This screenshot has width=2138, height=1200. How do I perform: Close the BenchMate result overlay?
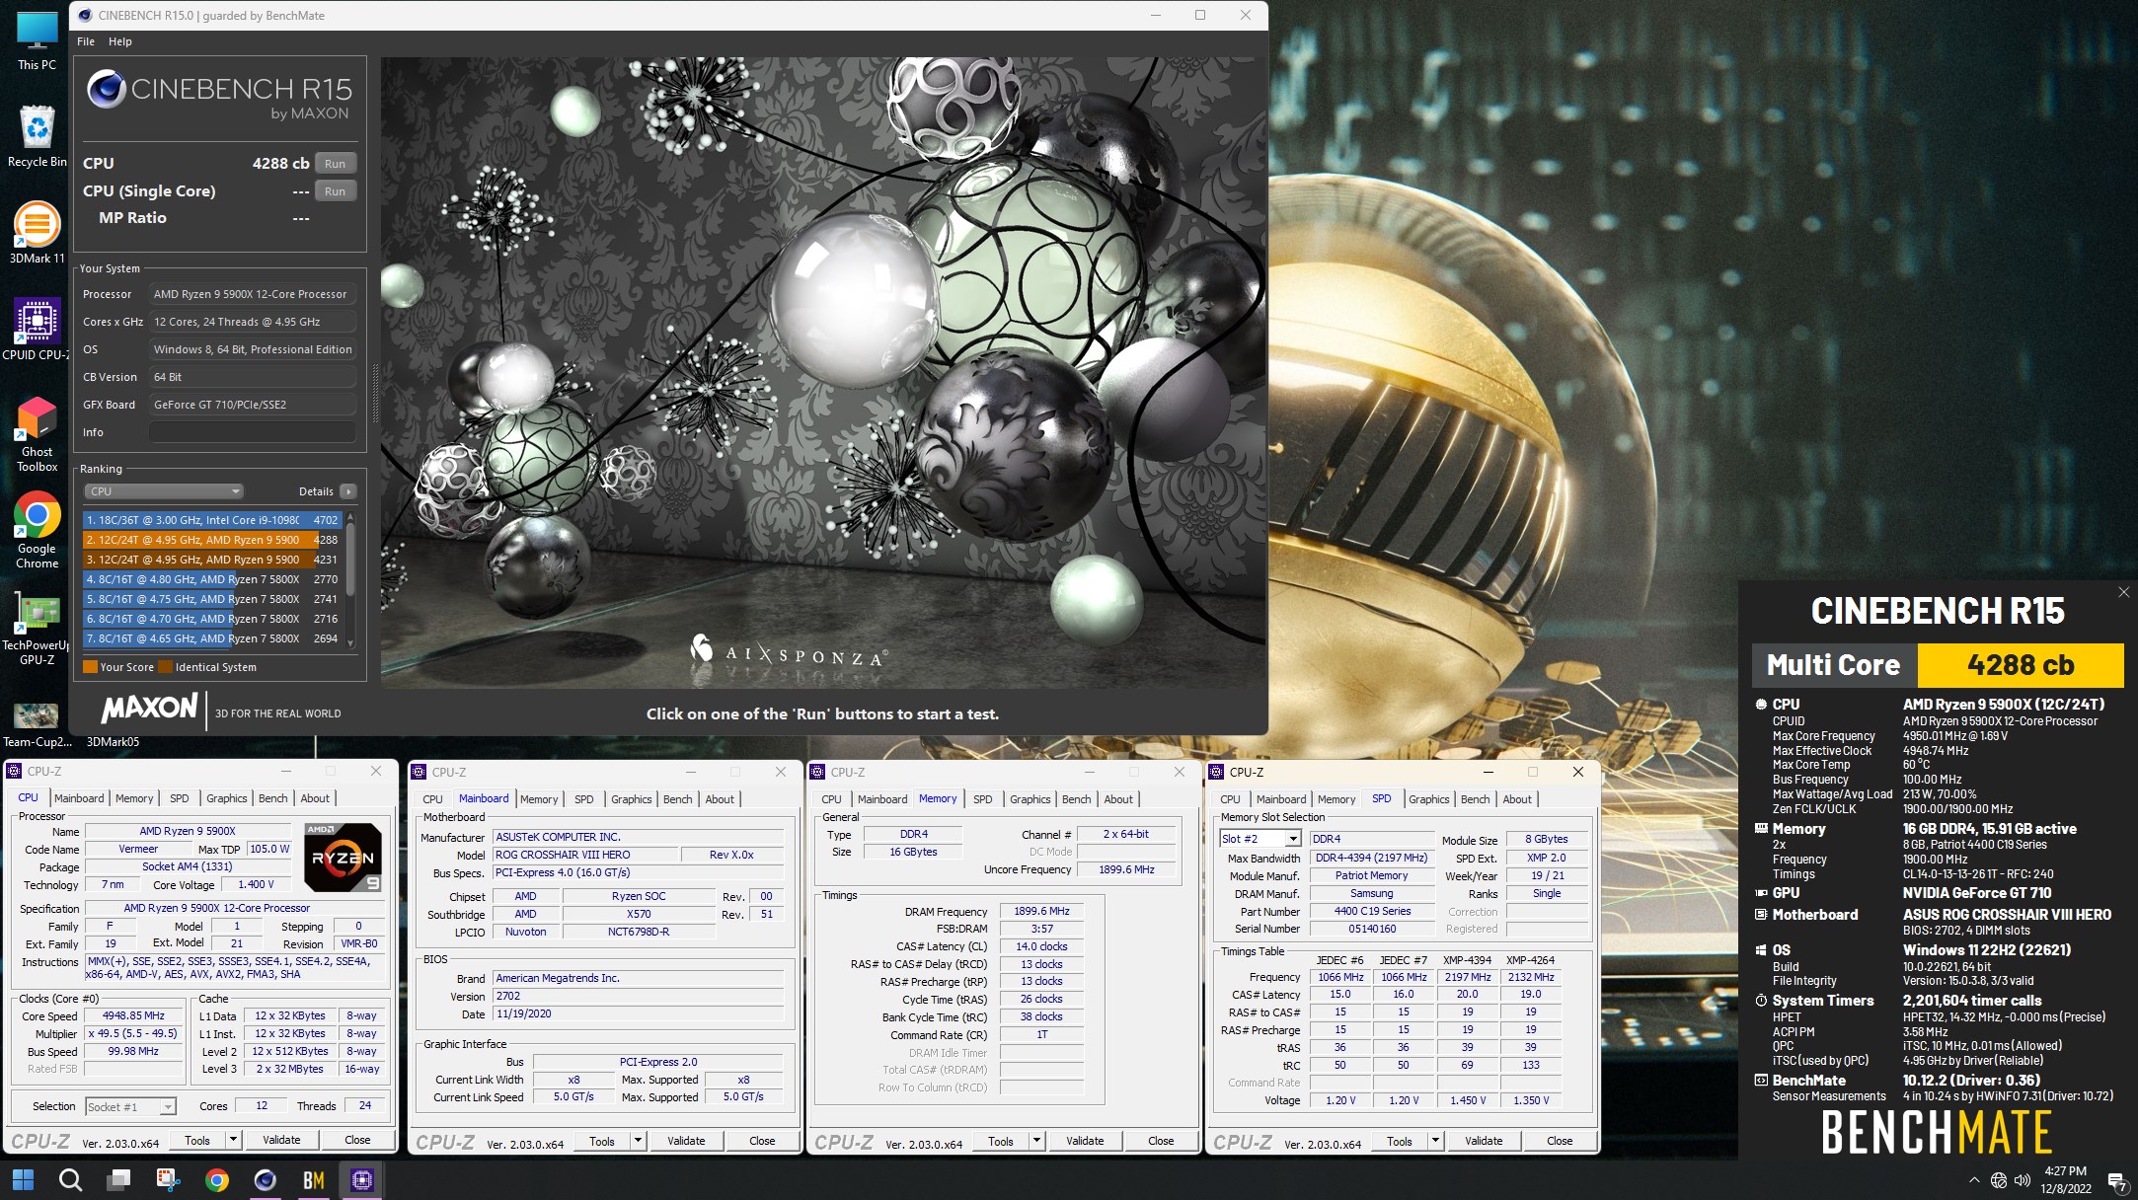tap(2123, 592)
